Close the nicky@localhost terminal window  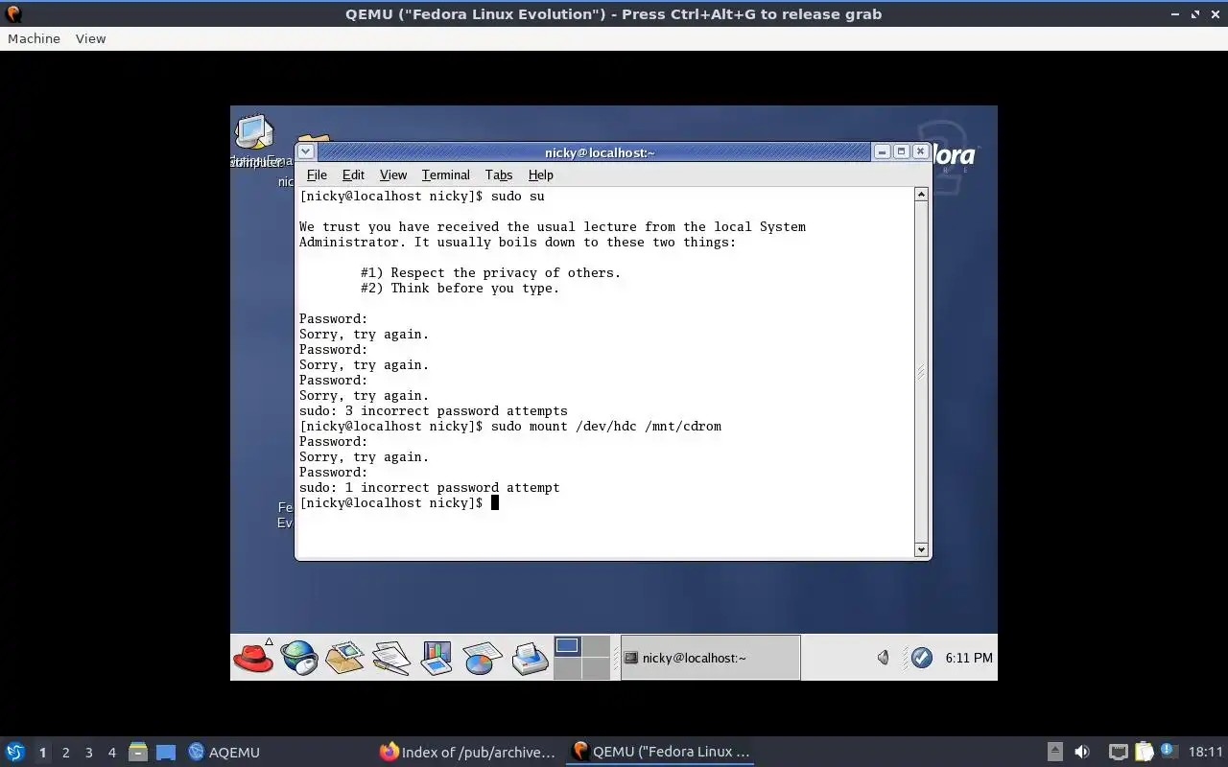click(x=920, y=151)
